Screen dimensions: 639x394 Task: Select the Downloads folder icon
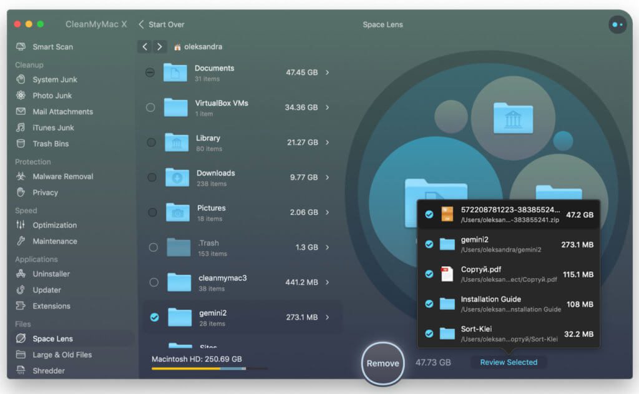point(177,177)
